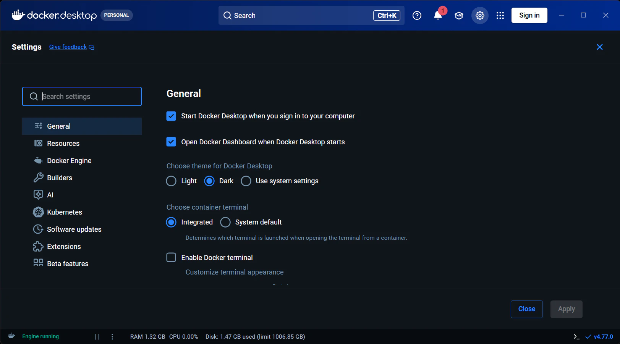Toggle Start Docker Desktop at sign in checkbox

[x=171, y=116]
